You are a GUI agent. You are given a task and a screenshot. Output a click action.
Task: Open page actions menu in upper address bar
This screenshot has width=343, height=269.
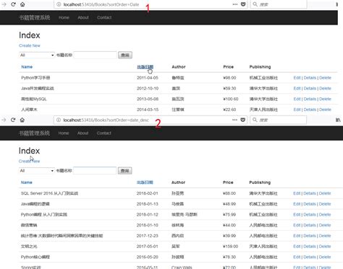tap(235, 4)
